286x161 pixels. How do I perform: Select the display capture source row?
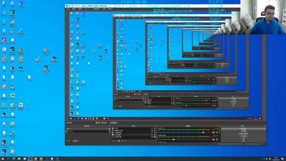click(134, 137)
